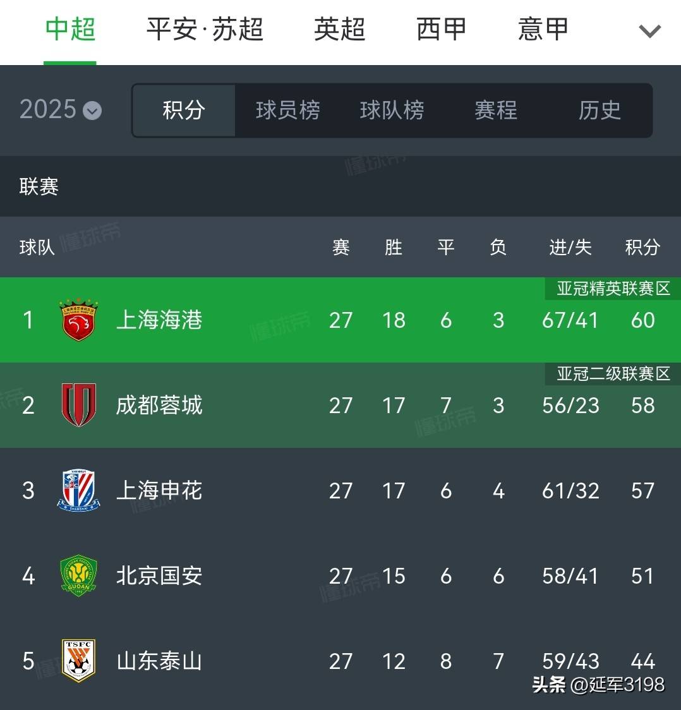Show the 球队榜 team rankings

(x=392, y=111)
